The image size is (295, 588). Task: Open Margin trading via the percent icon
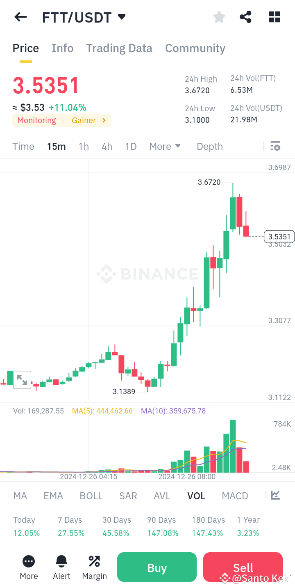click(94, 567)
